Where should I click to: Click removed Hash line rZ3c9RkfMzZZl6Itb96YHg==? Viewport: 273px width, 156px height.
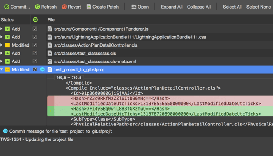tap(120, 99)
